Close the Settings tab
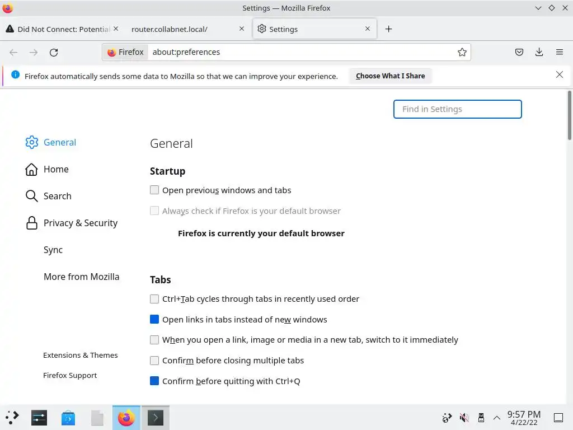The image size is (573, 430). tap(368, 29)
